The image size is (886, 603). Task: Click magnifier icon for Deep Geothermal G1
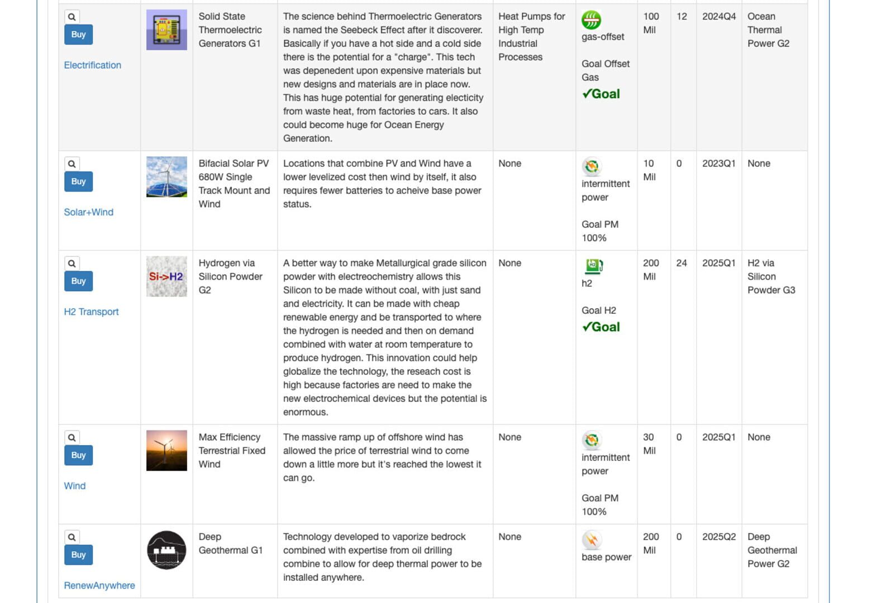click(72, 537)
